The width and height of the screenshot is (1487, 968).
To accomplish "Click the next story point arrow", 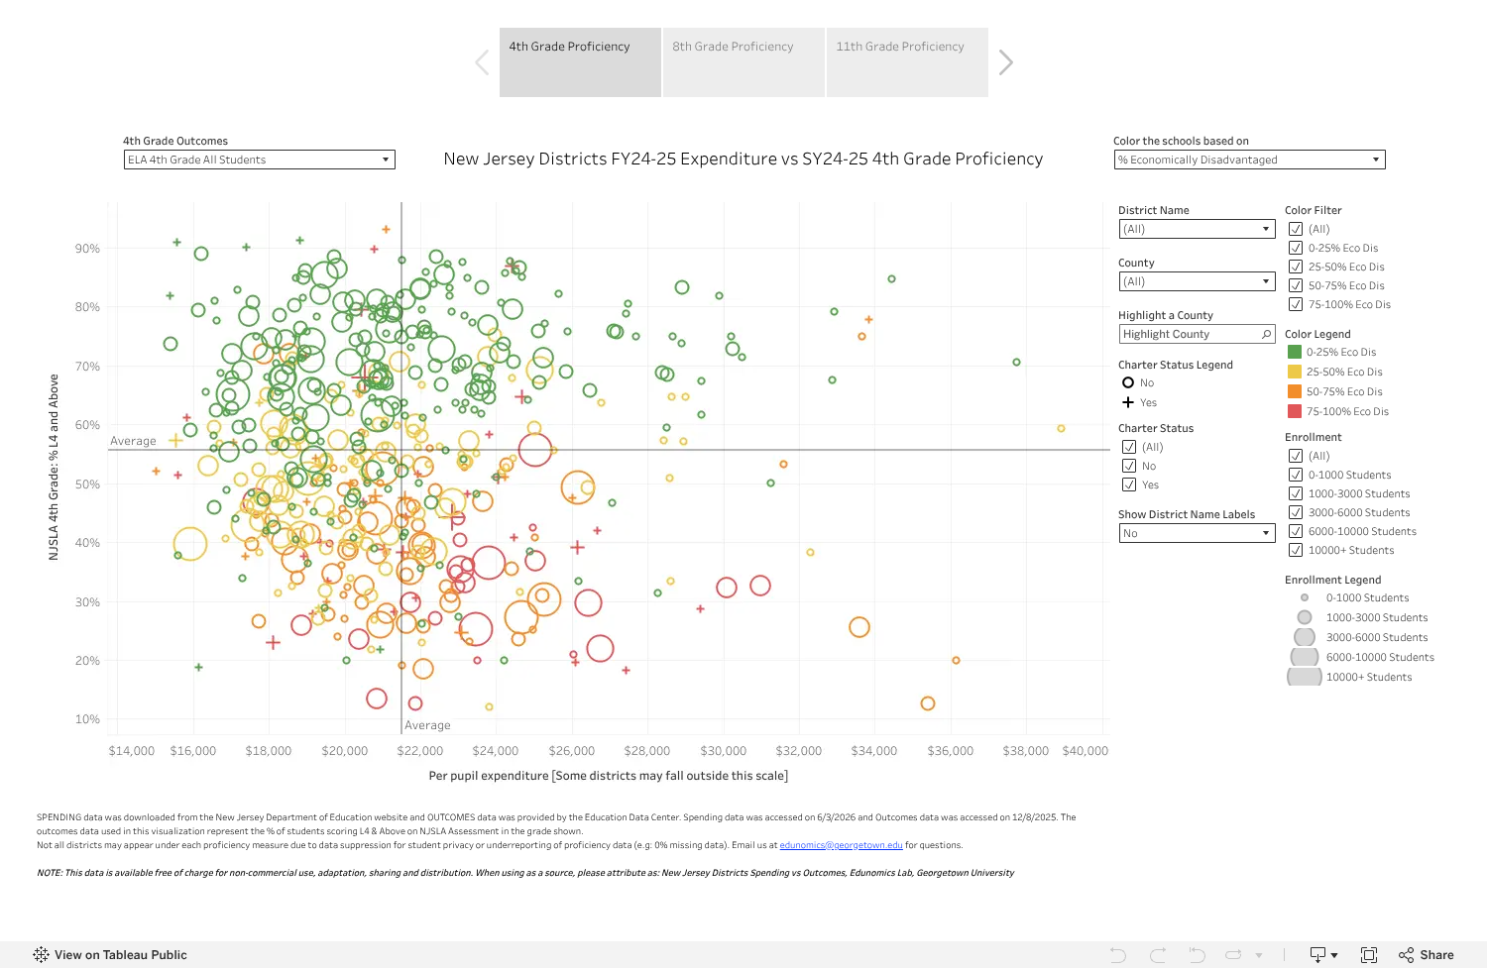I will (1005, 62).
